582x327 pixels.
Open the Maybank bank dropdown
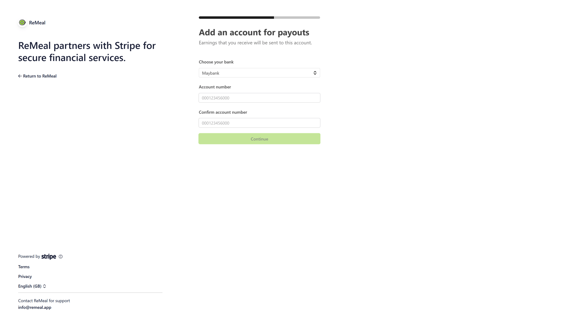(259, 73)
